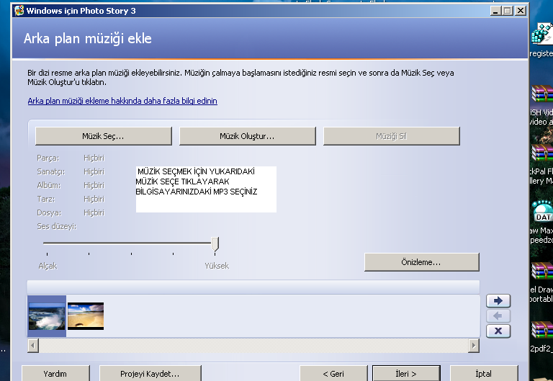Click the Photo Story title bar icon

17,11
